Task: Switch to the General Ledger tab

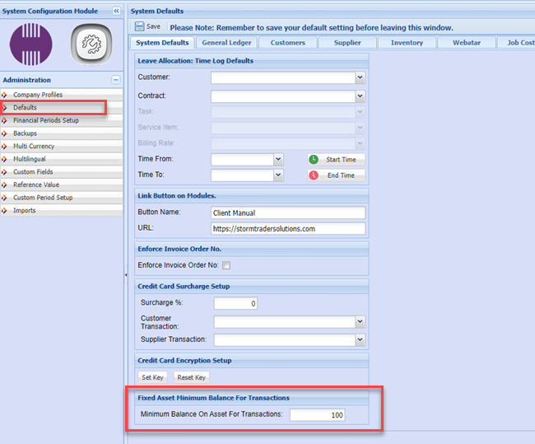Action: (226, 43)
